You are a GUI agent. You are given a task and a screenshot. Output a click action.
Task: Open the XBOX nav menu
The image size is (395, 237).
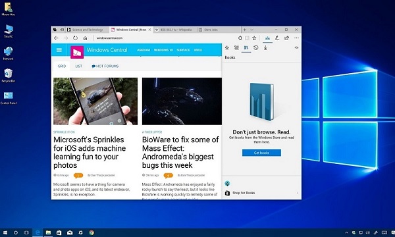[x=198, y=50]
